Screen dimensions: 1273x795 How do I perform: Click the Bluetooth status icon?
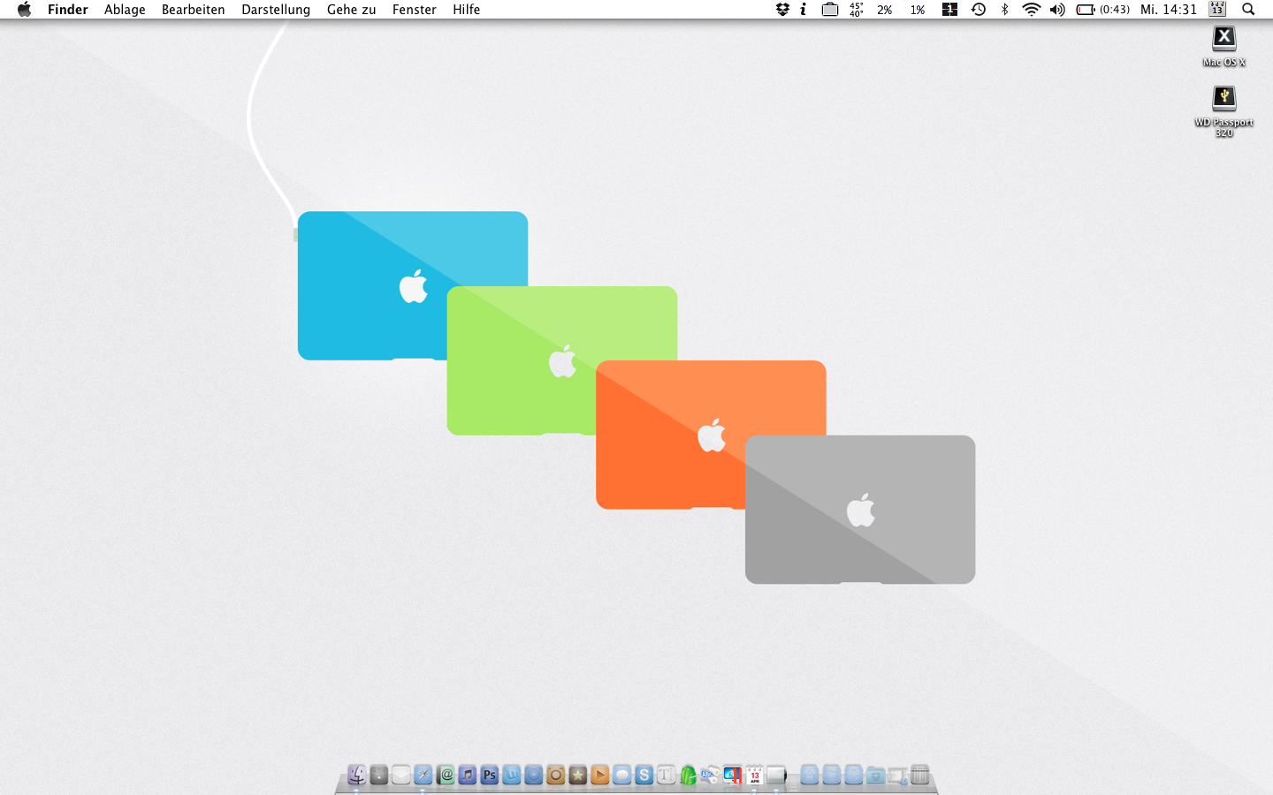coord(1005,10)
